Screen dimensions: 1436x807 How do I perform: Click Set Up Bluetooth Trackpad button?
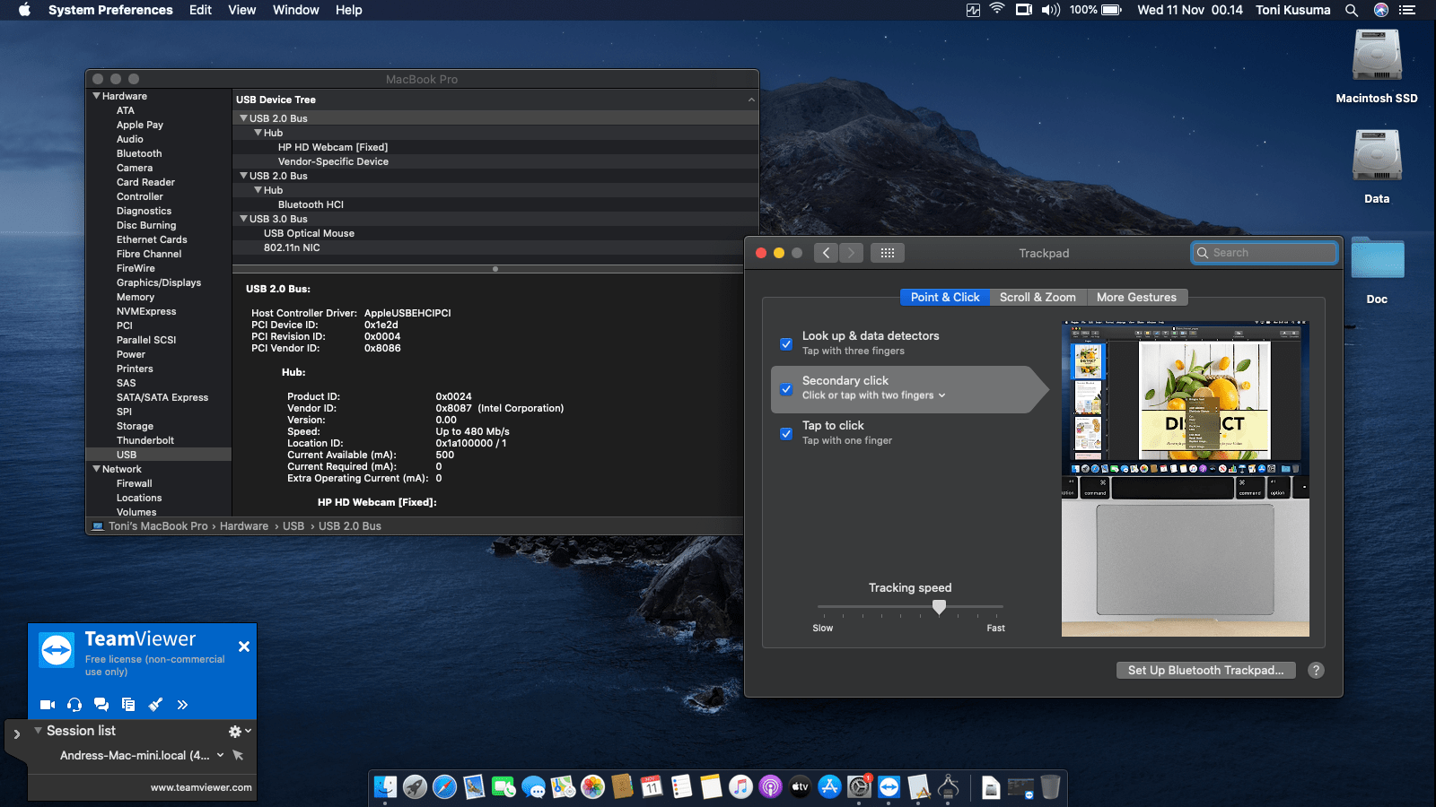(1205, 670)
